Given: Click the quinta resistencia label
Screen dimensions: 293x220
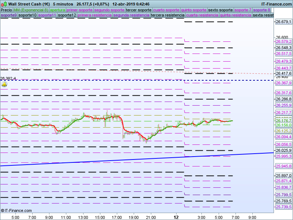Looking at the screenshot, I should click(x=235, y=15).
